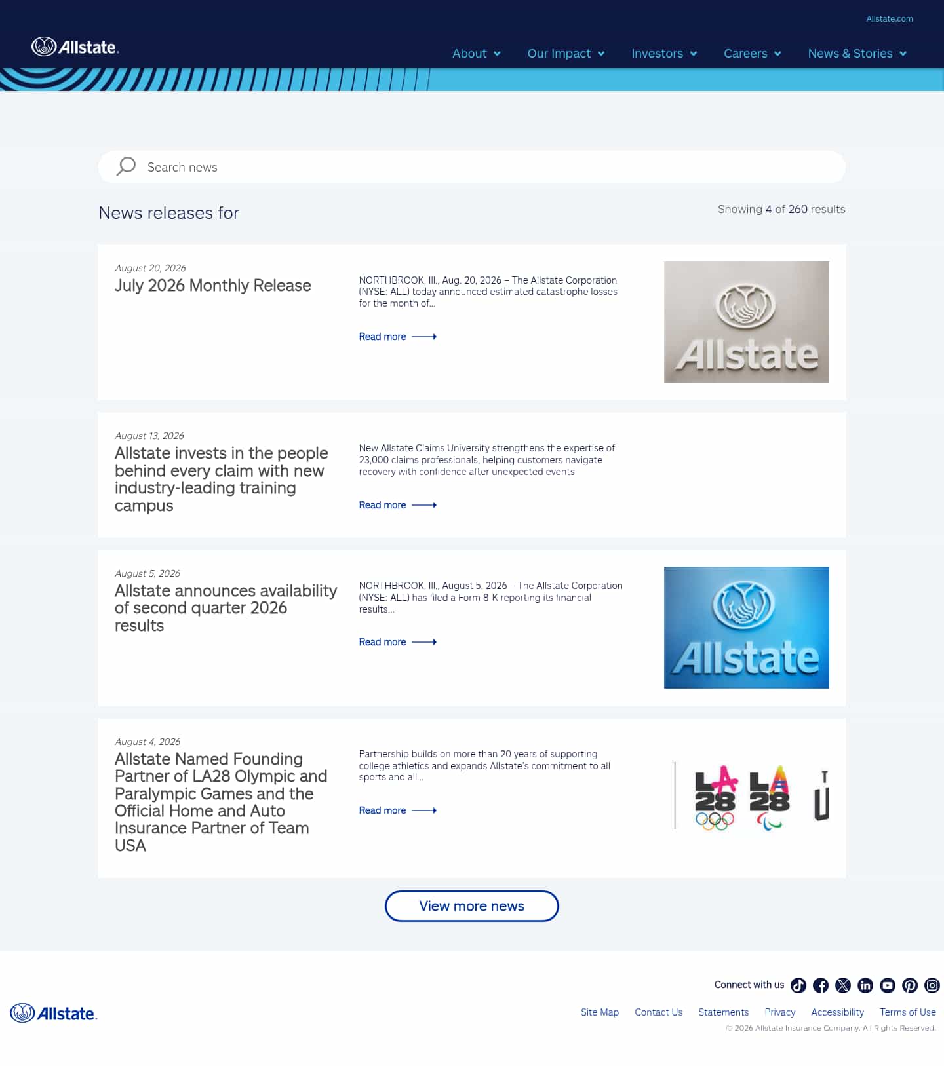Open the Investors navigation item
This screenshot has width=944, height=1066.
click(657, 54)
